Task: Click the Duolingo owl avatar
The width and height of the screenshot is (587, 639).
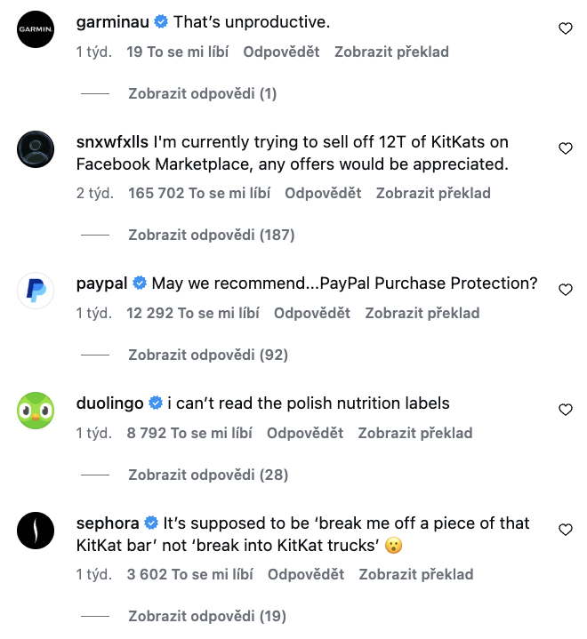Action: 36,411
